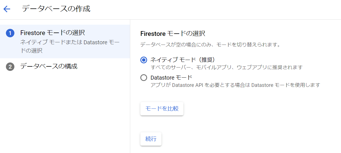The image size is (341, 153).
Task: Click the ネイティブ モード（推奨）option label
Action: coord(183,60)
